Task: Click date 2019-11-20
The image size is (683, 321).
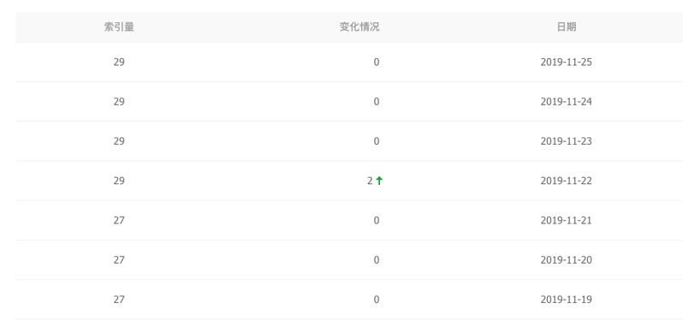Action: point(567,260)
